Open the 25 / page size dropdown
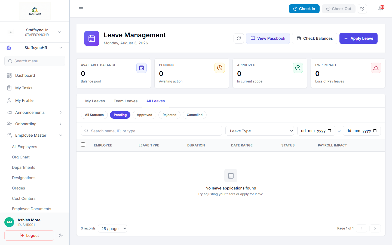Viewport: 392px width, 245px height. [x=112, y=228]
